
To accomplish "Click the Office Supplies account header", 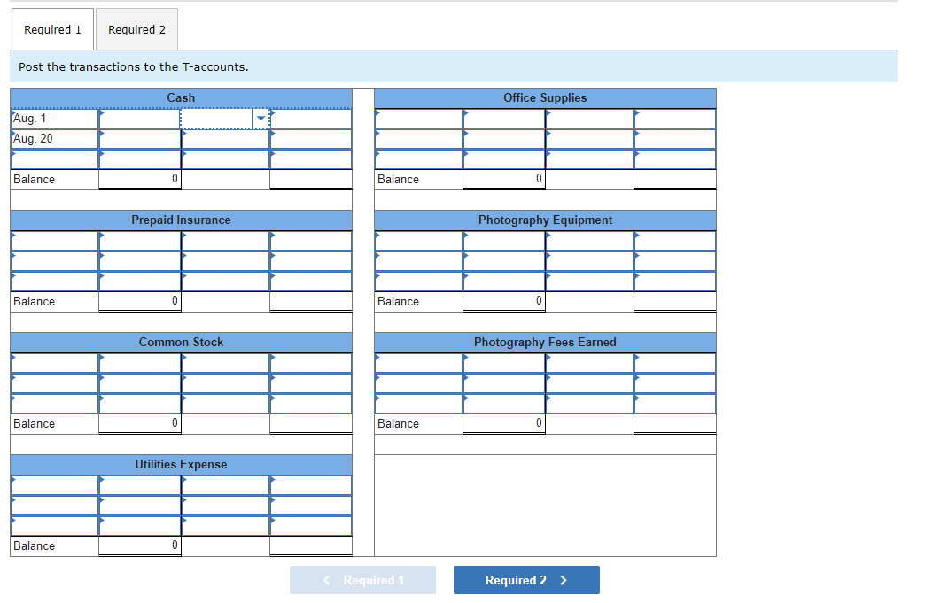I will click(x=545, y=98).
